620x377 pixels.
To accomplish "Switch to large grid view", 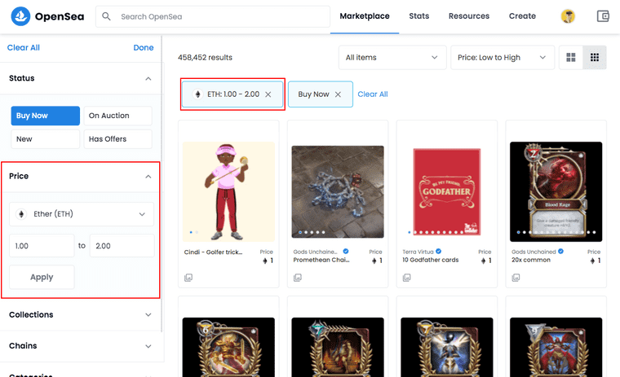I will point(570,58).
